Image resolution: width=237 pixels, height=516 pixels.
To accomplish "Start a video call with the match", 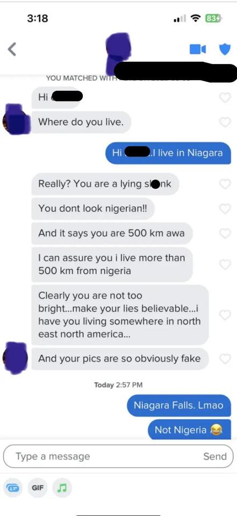I will (x=198, y=49).
